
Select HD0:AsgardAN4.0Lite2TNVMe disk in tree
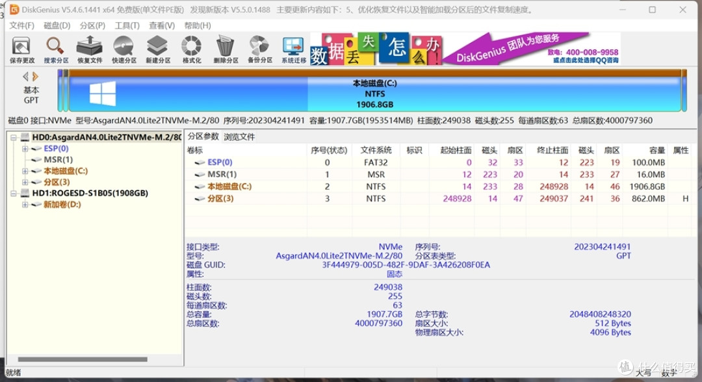[x=107, y=137]
